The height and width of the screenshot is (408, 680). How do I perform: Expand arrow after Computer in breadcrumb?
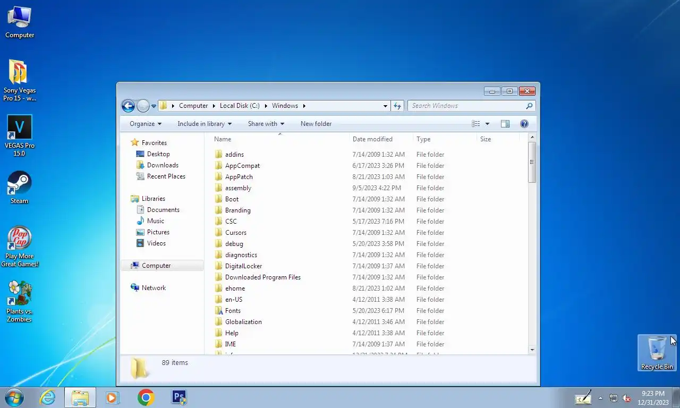pos(214,106)
